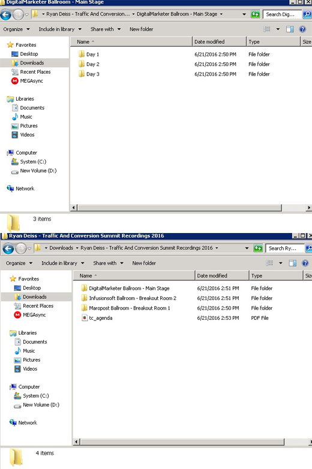Click Forward arrow in Main Stage window
The image size is (312, 469).
tap(18, 14)
